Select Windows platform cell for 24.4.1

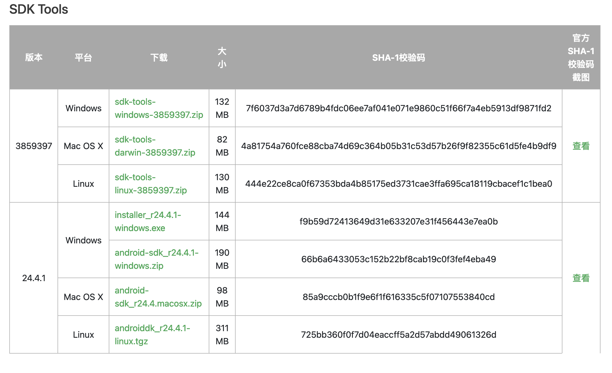pyautogui.click(x=83, y=240)
